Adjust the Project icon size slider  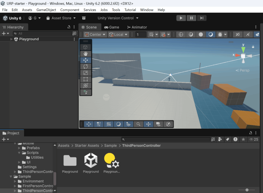pos(247,190)
